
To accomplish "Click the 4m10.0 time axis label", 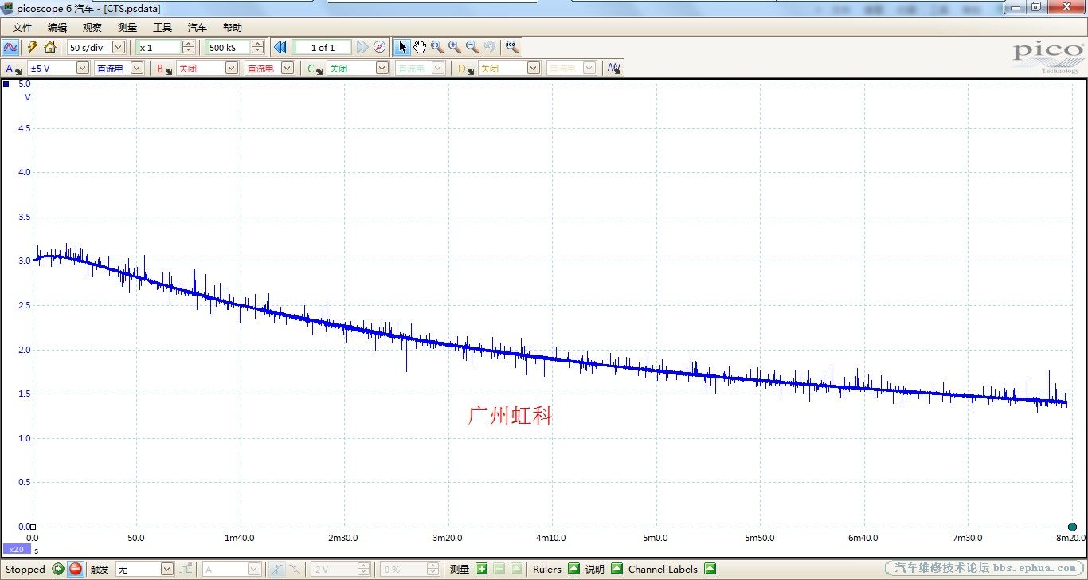I will (551, 538).
